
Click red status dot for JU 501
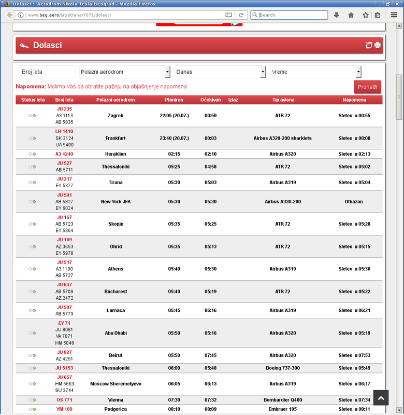[34, 202]
